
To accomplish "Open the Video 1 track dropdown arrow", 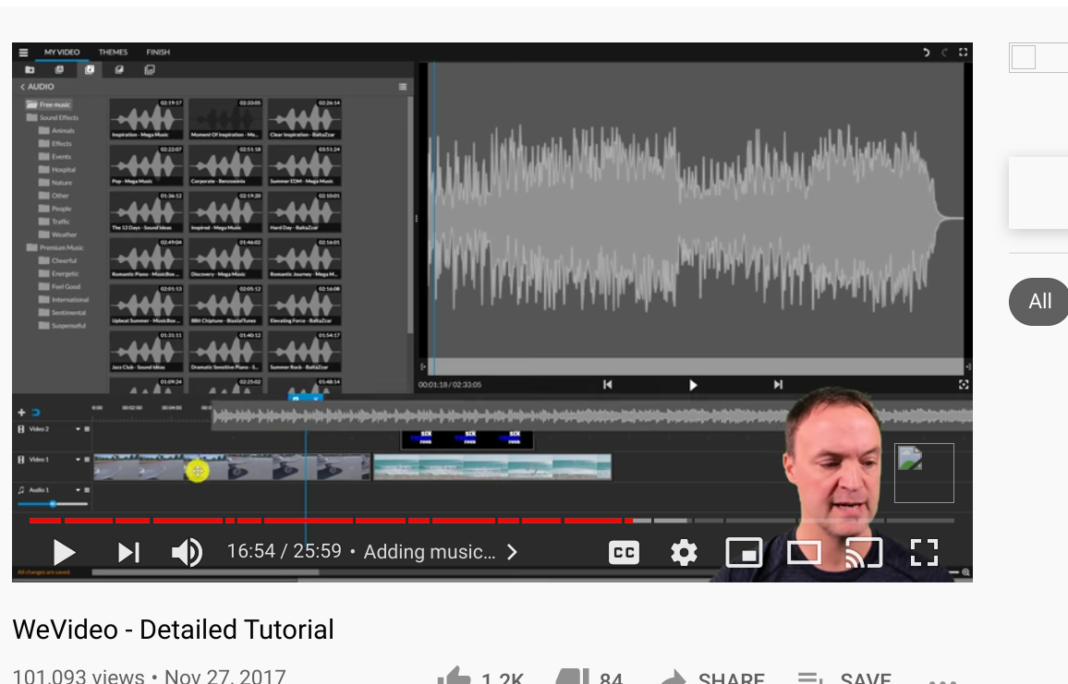I will pos(78,460).
